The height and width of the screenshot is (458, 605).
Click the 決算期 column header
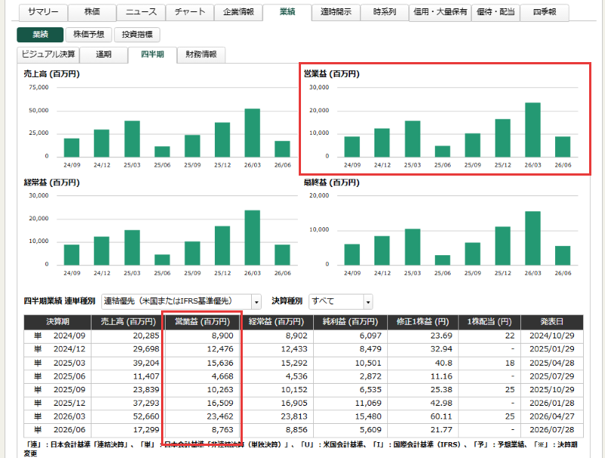click(57, 322)
